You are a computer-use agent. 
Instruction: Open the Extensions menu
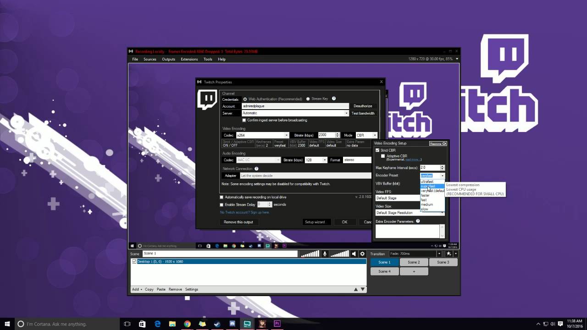coord(189,59)
